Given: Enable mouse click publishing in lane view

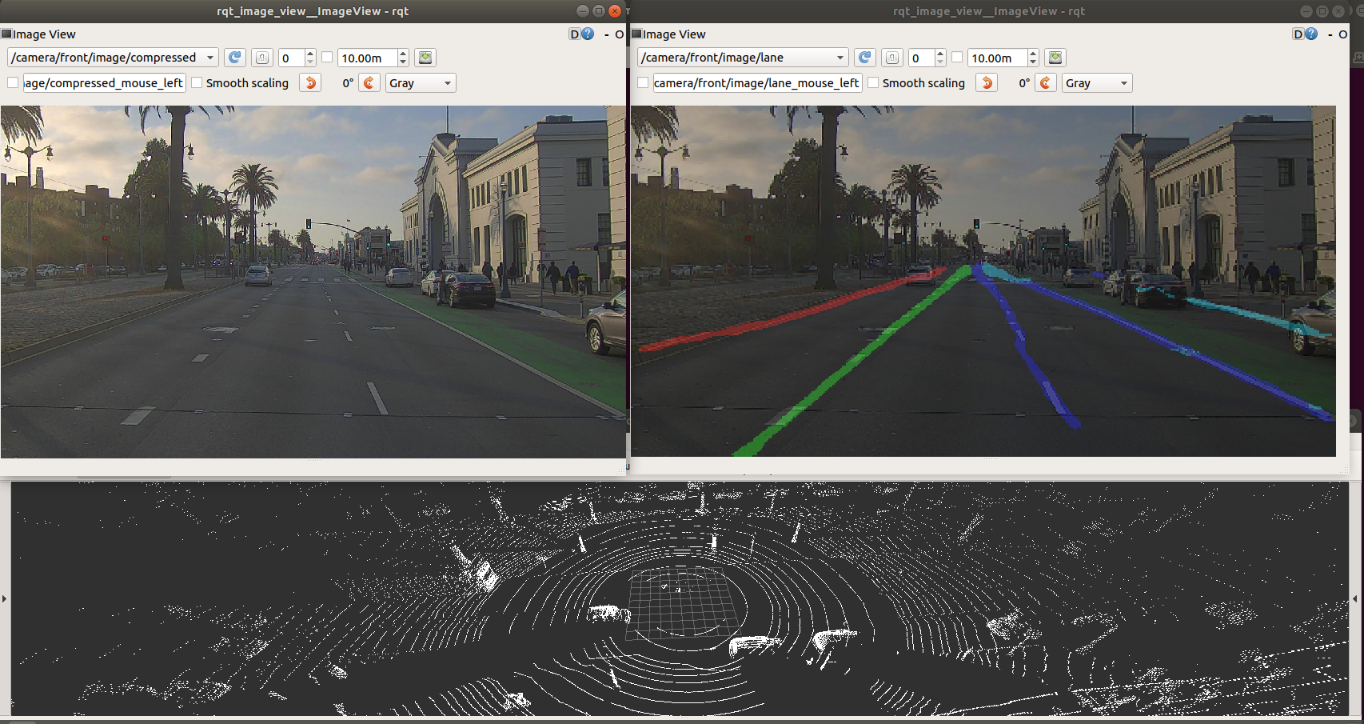Looking at the screenshot, I should pyautogui.click(x=643, y=83).
